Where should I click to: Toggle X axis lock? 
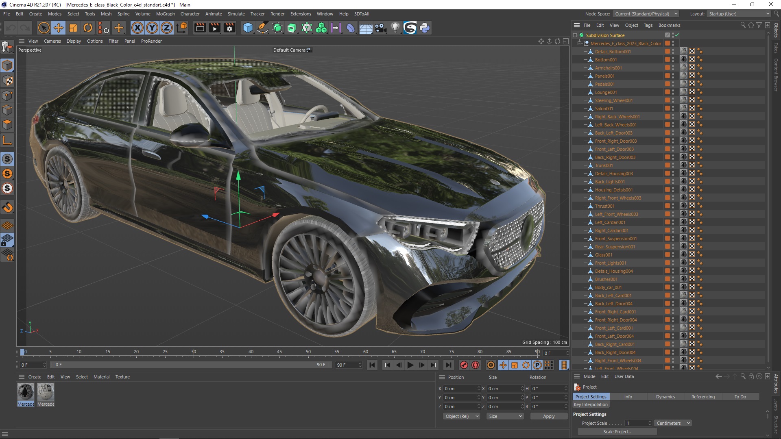click(x=137, y=28)
